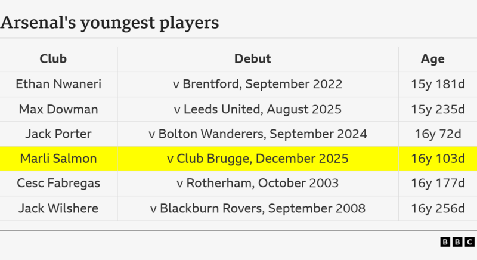Click the 16y 103d age value

click(x=438, y=159)
